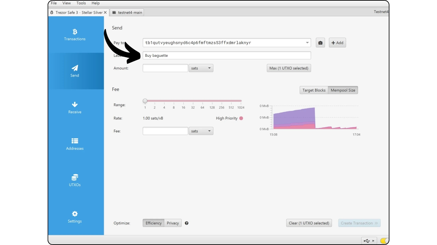
Task: Toggle the yellow connection switch
Action: click(384, 241)
